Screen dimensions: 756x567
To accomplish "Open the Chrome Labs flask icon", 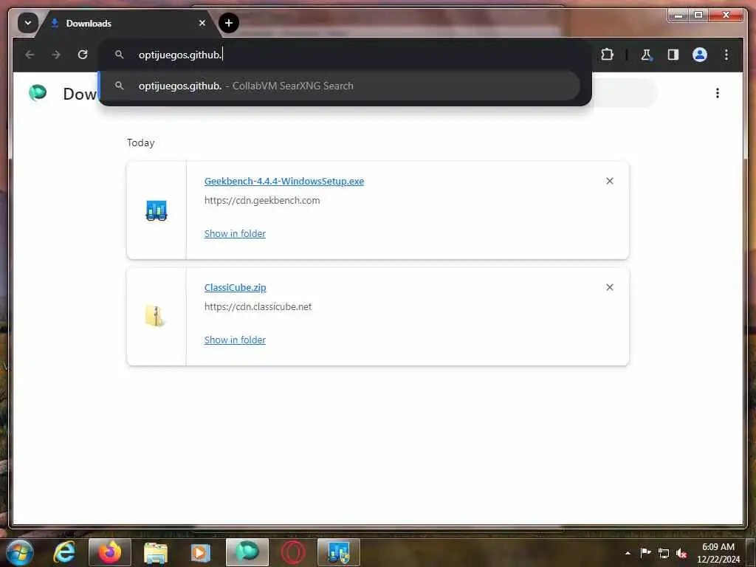I will (646, 55).
